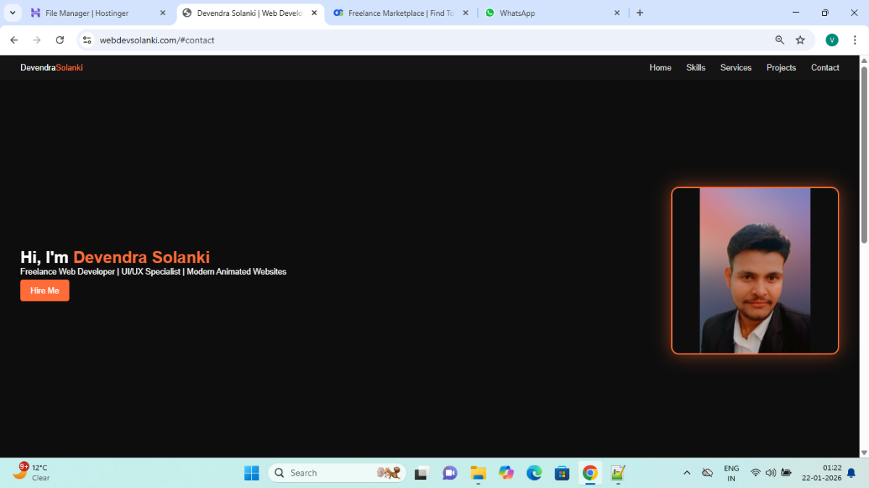Bookmark this page with the star icon

(800, 40)
